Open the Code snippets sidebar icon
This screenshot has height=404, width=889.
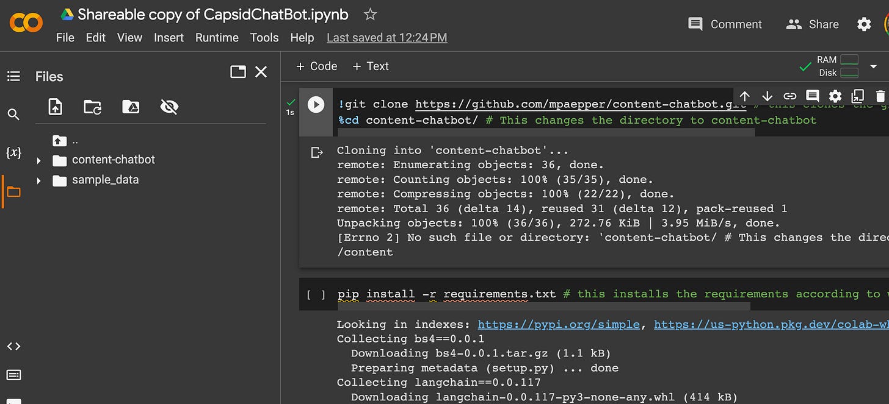(x=13, y=346)
